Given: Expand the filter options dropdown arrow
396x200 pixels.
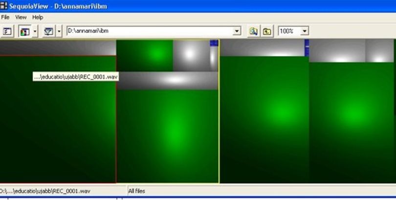Looking at the screenshot, I should 59,32.
